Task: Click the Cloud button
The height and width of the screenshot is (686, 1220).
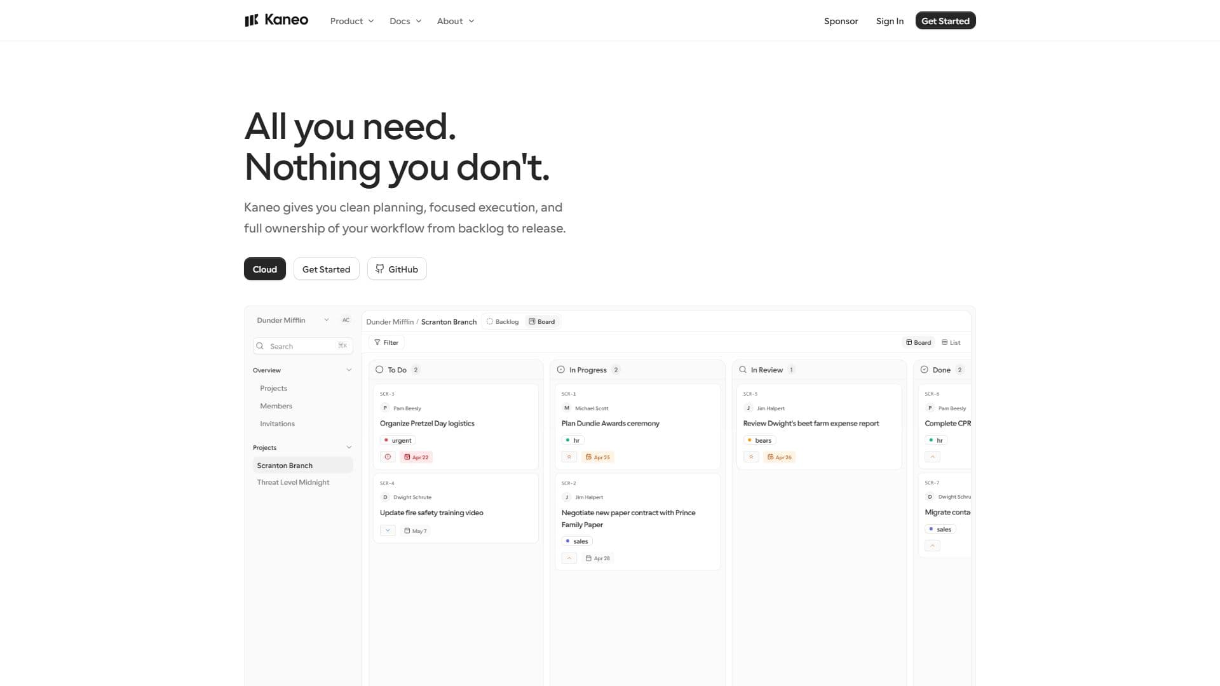Action: pyautogui.click(x=265, y=269)
